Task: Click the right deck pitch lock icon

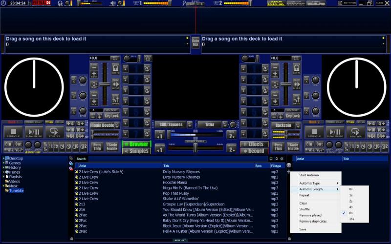Action: tap(296, 68)
